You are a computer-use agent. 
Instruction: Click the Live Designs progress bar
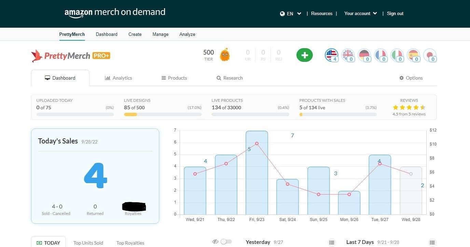(x=163, y=114)
